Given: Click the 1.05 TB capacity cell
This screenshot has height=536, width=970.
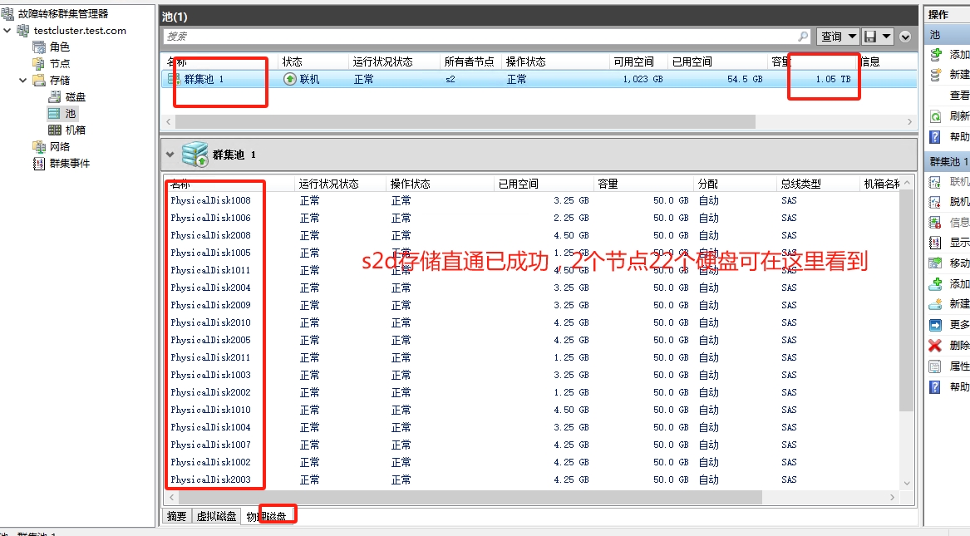Looking at the screenshot, I should [x=833, y=79].
